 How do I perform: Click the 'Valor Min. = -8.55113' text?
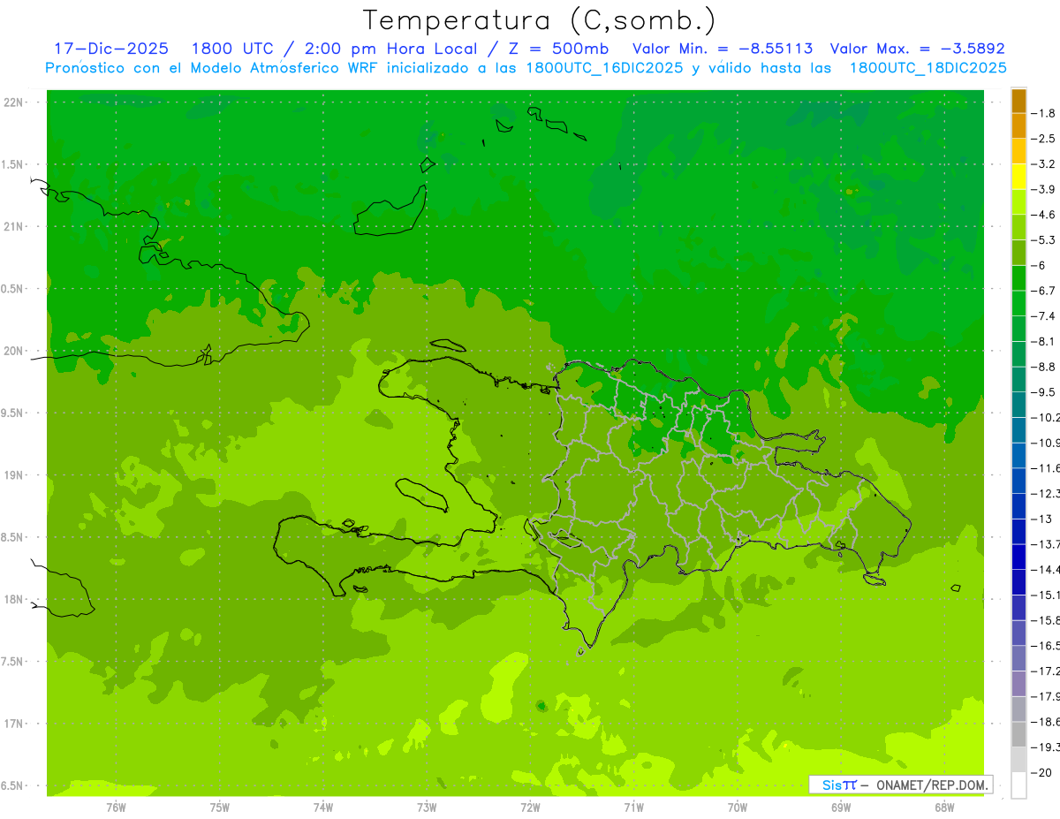pos(723,49)
